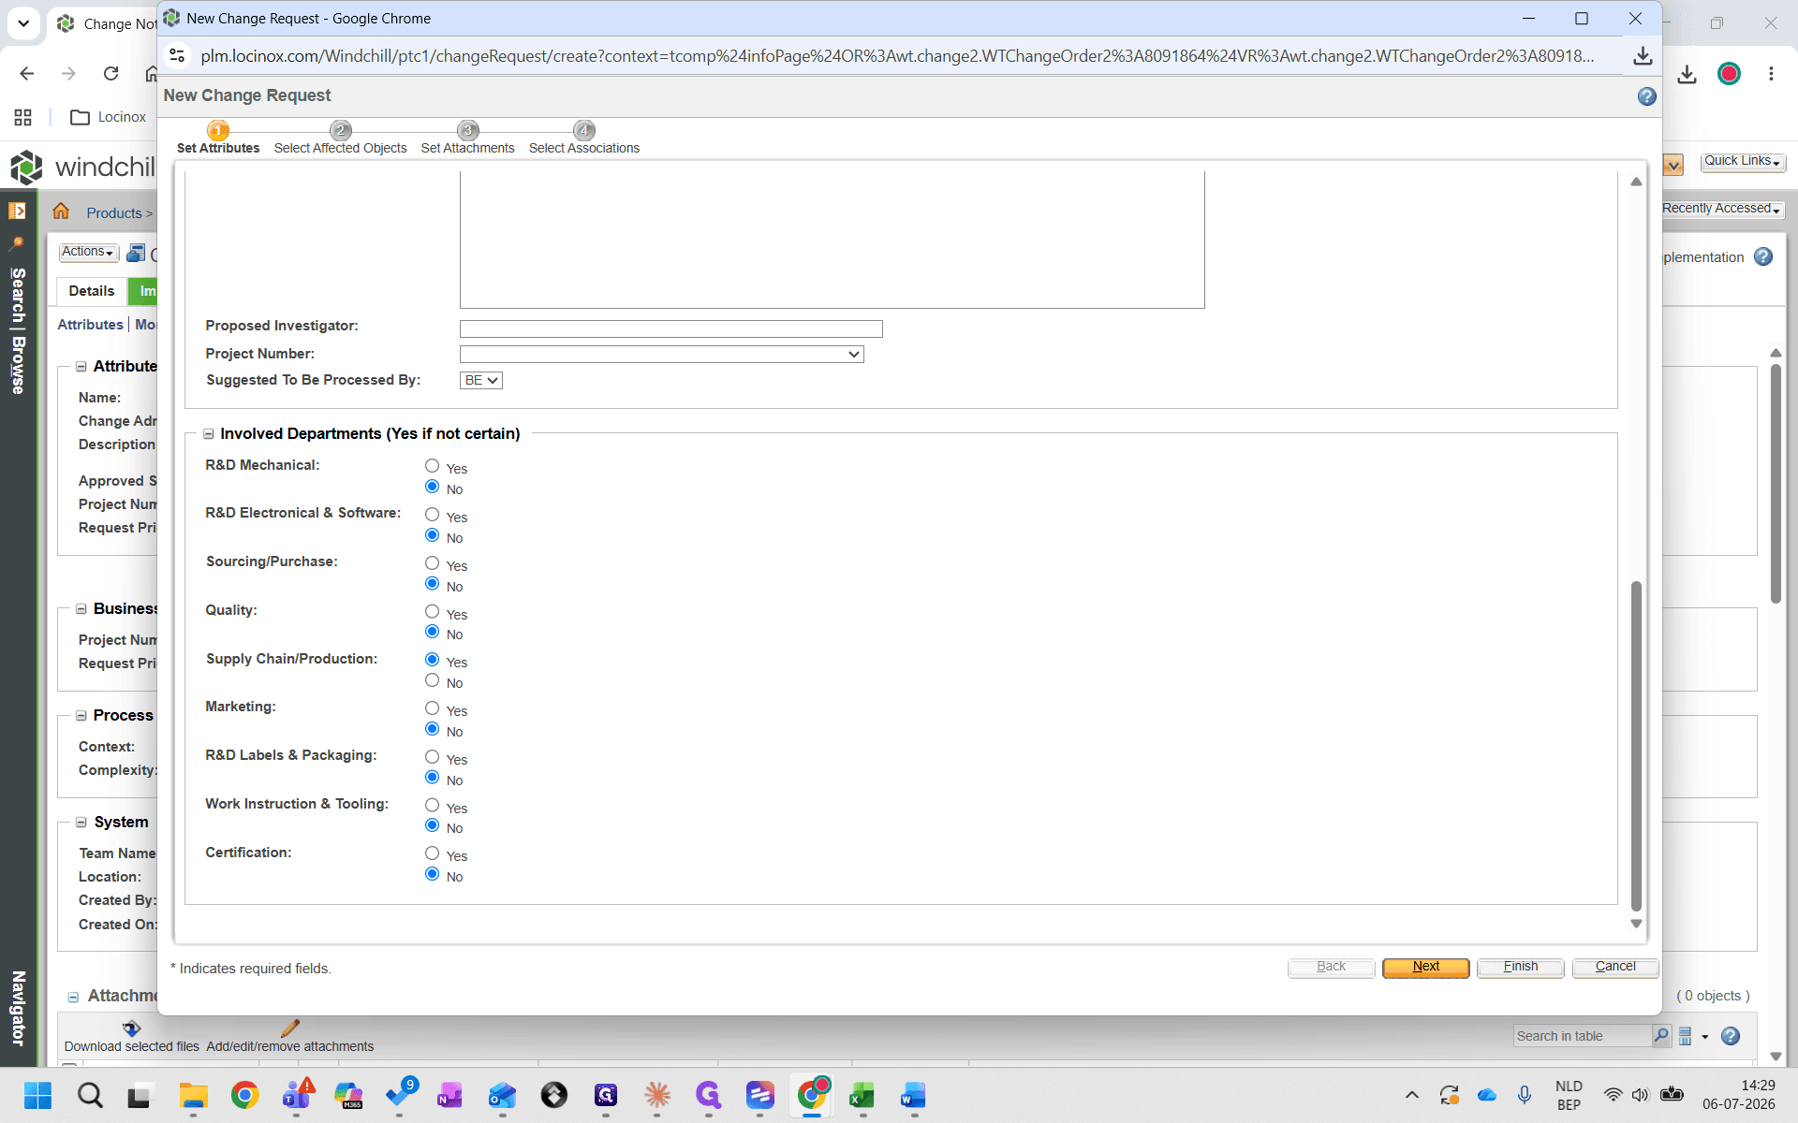The height and width of the screenshot is (1123, 1798).
Task: Go to Select Associations step
Action: tap(583, 139)
